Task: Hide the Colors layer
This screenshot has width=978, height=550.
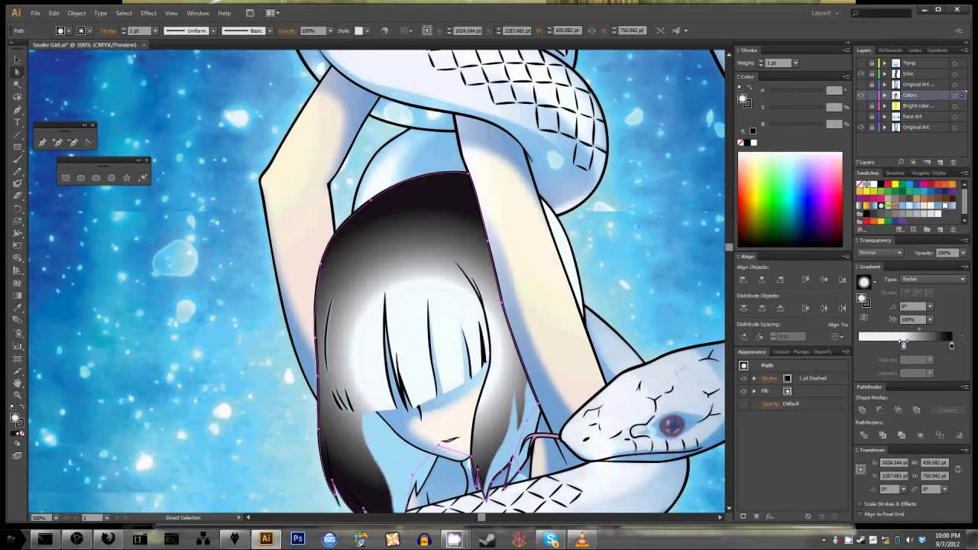Action: click(861, 95)
